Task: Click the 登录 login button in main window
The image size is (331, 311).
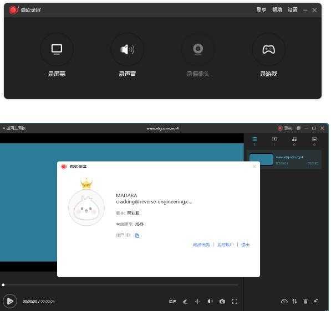Action: point(261,10)
